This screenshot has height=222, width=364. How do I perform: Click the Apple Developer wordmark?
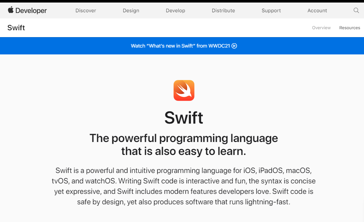tap(27, 10)
